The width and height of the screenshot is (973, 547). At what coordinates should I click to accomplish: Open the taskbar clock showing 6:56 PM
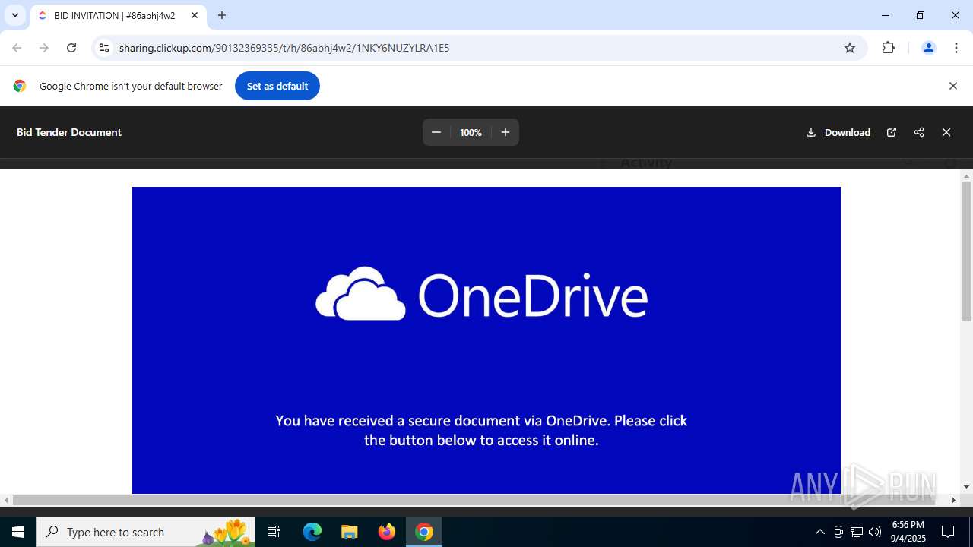(908, 532)
